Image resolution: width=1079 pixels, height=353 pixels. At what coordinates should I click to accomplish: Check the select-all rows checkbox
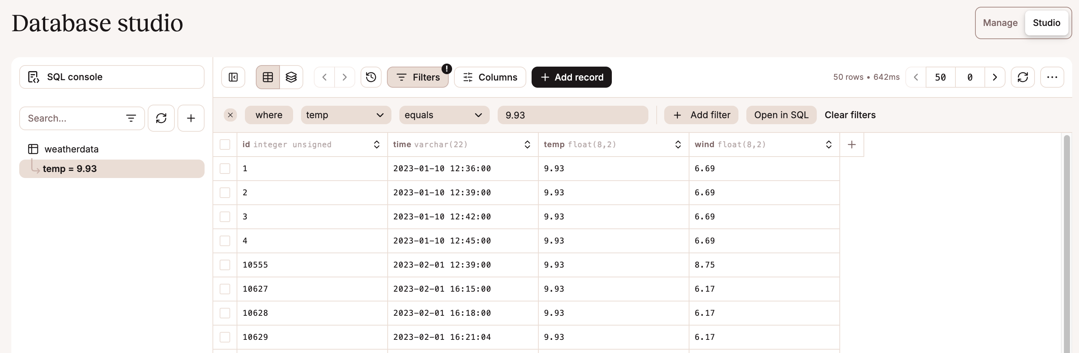point(225,144)
